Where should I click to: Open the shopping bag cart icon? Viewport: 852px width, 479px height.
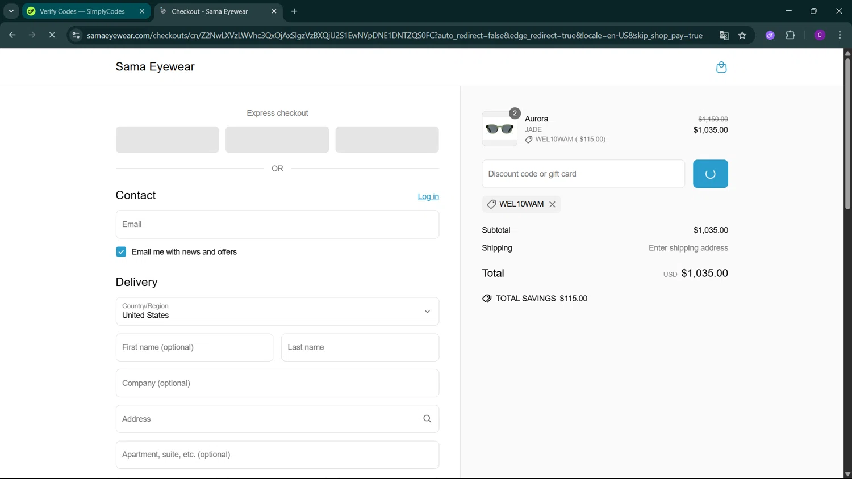pyautogui.click(x=721, y=67)
